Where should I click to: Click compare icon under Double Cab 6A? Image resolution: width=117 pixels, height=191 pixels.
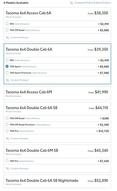point(7,80)
